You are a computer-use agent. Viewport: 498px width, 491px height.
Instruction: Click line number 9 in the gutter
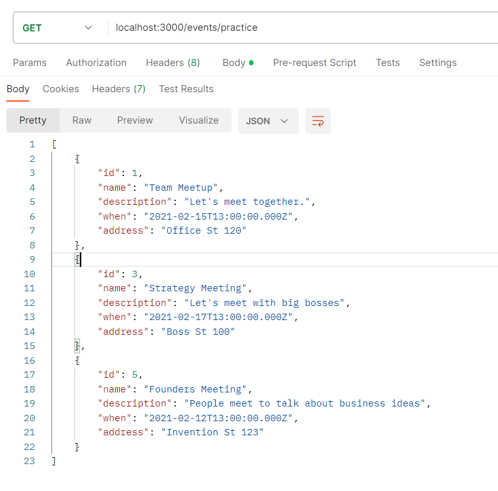tap(32, 259)
